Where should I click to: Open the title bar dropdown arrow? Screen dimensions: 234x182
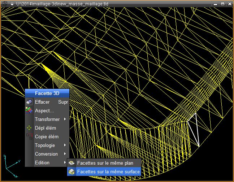[12, 4]
